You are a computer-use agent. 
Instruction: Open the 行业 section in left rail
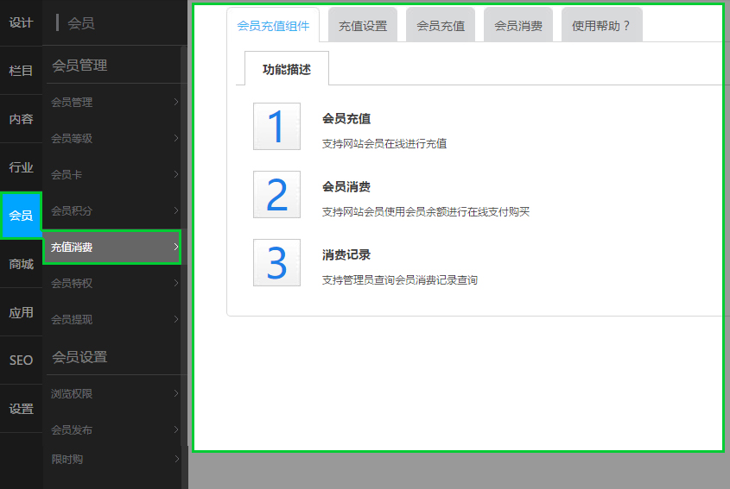[21, 167]
